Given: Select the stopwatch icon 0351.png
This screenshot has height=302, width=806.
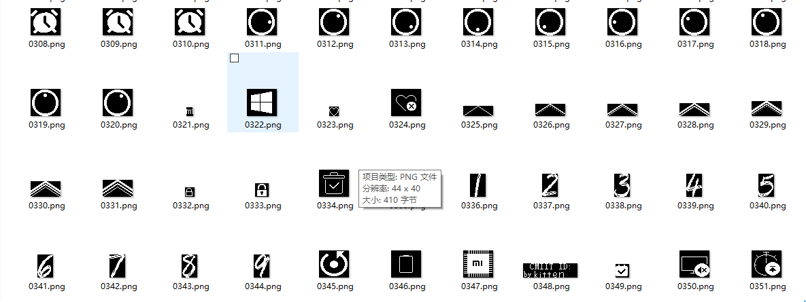Looking at the screenshot, I should point(767,264).
